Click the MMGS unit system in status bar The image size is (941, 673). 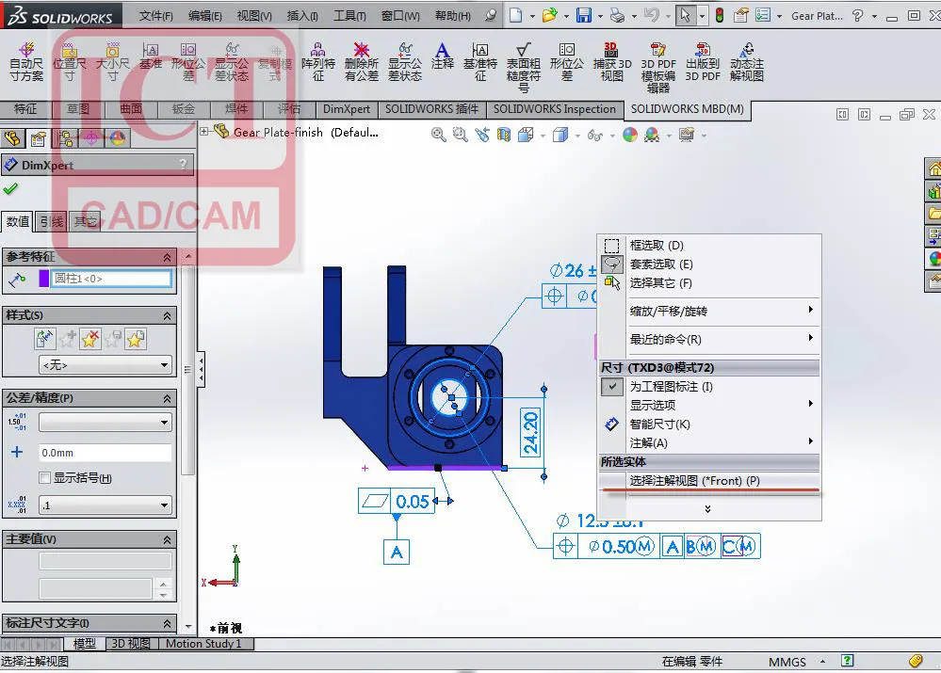[x=787, y=662]
